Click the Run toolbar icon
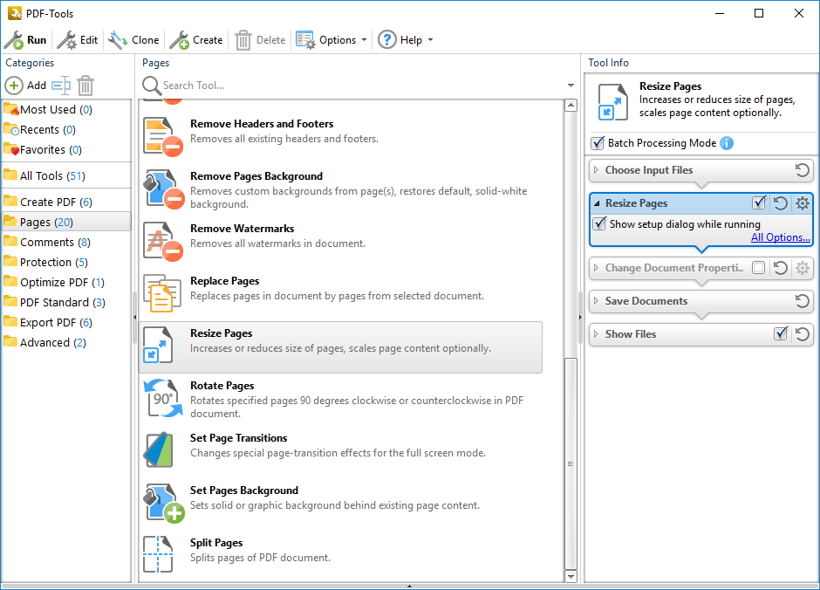820x590 pixels. click(14, 40)
